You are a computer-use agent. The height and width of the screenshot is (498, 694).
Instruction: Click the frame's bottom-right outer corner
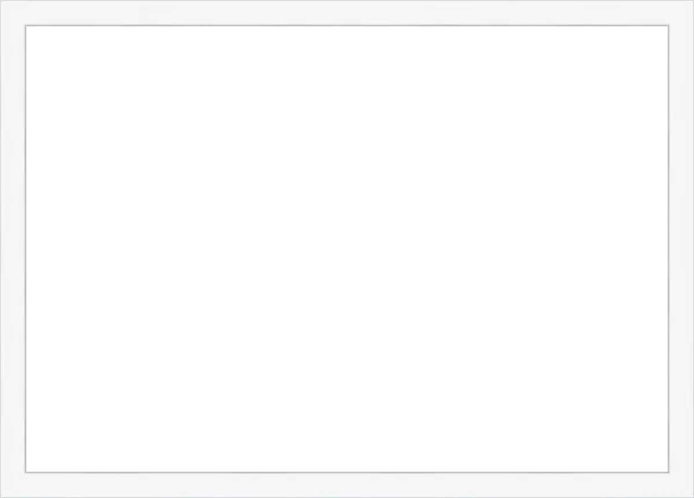tap(692, 496)
